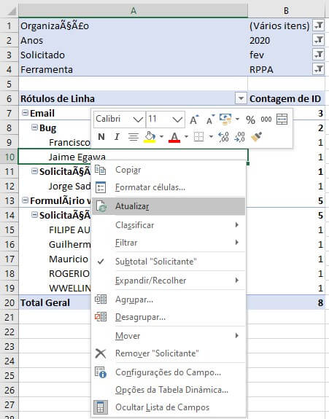
Task: Select Atualizar from the context menu
Action: pyautogui.click(x=169, y=206)
